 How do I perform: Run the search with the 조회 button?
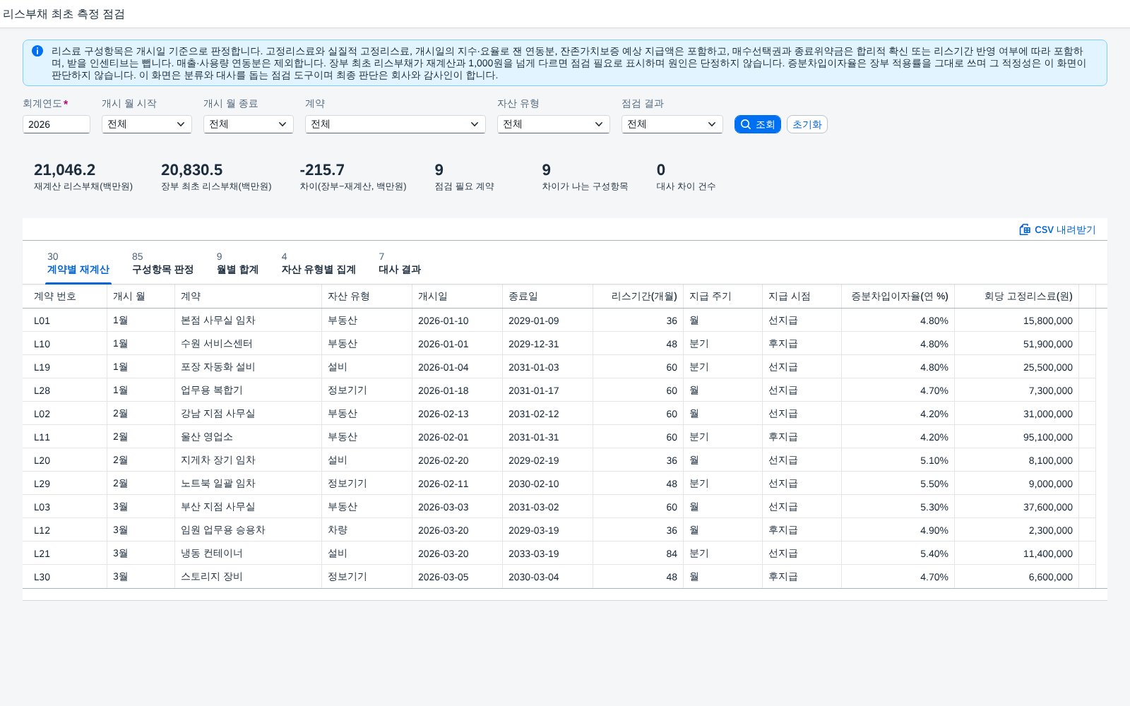(758, 124)
